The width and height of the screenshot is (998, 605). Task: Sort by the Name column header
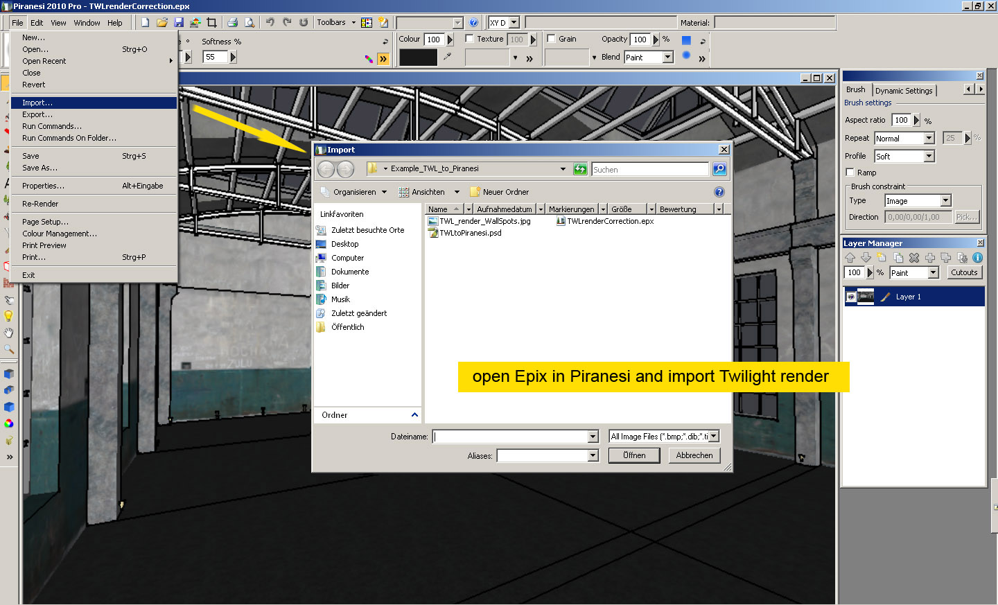click(x=444, y=209)
